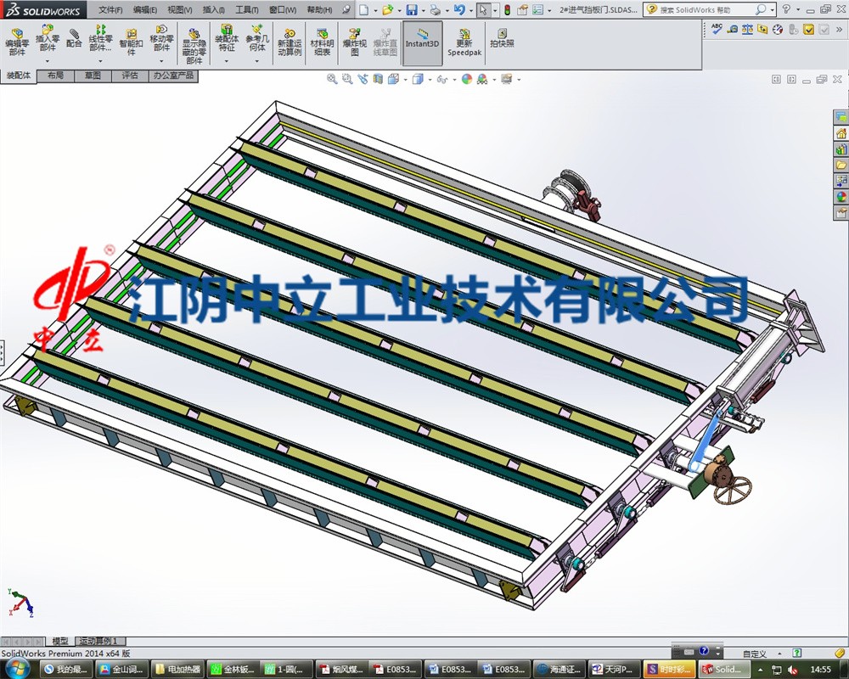
Task: Open the 文件(F) menu
Action: [x=110, y=9]
